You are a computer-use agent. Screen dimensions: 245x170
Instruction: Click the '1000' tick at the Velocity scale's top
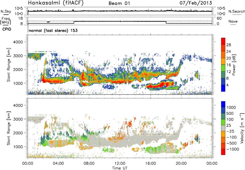(231, 107)
